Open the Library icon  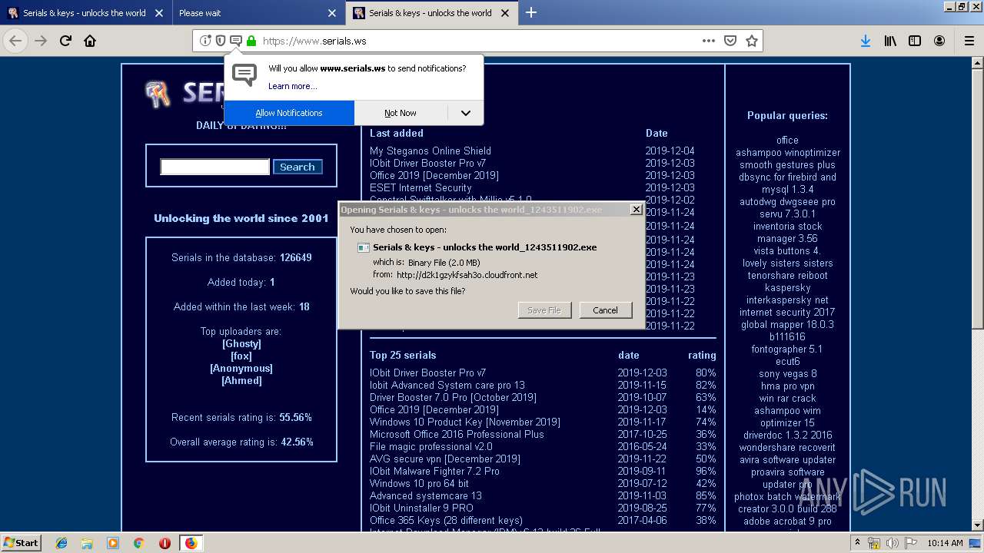click(x=890, y=41)
